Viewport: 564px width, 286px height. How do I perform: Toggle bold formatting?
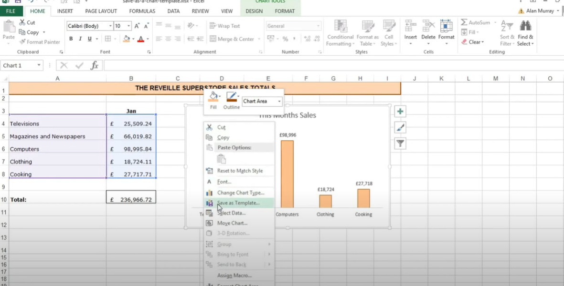(71, 39)
